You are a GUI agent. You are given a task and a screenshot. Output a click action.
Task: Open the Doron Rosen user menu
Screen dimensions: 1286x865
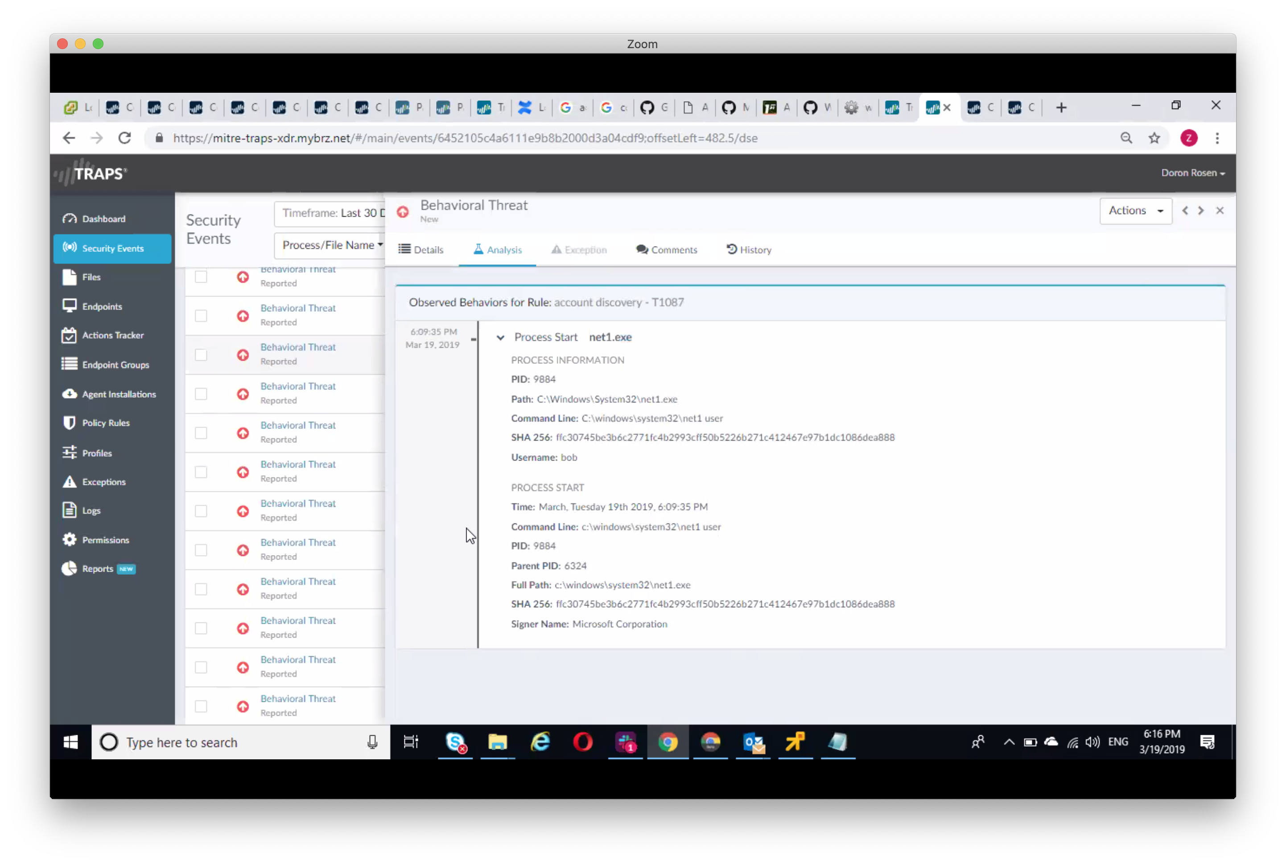tap(1192, 173)
